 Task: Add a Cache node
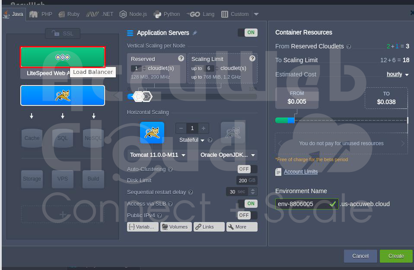pos(32,138)
